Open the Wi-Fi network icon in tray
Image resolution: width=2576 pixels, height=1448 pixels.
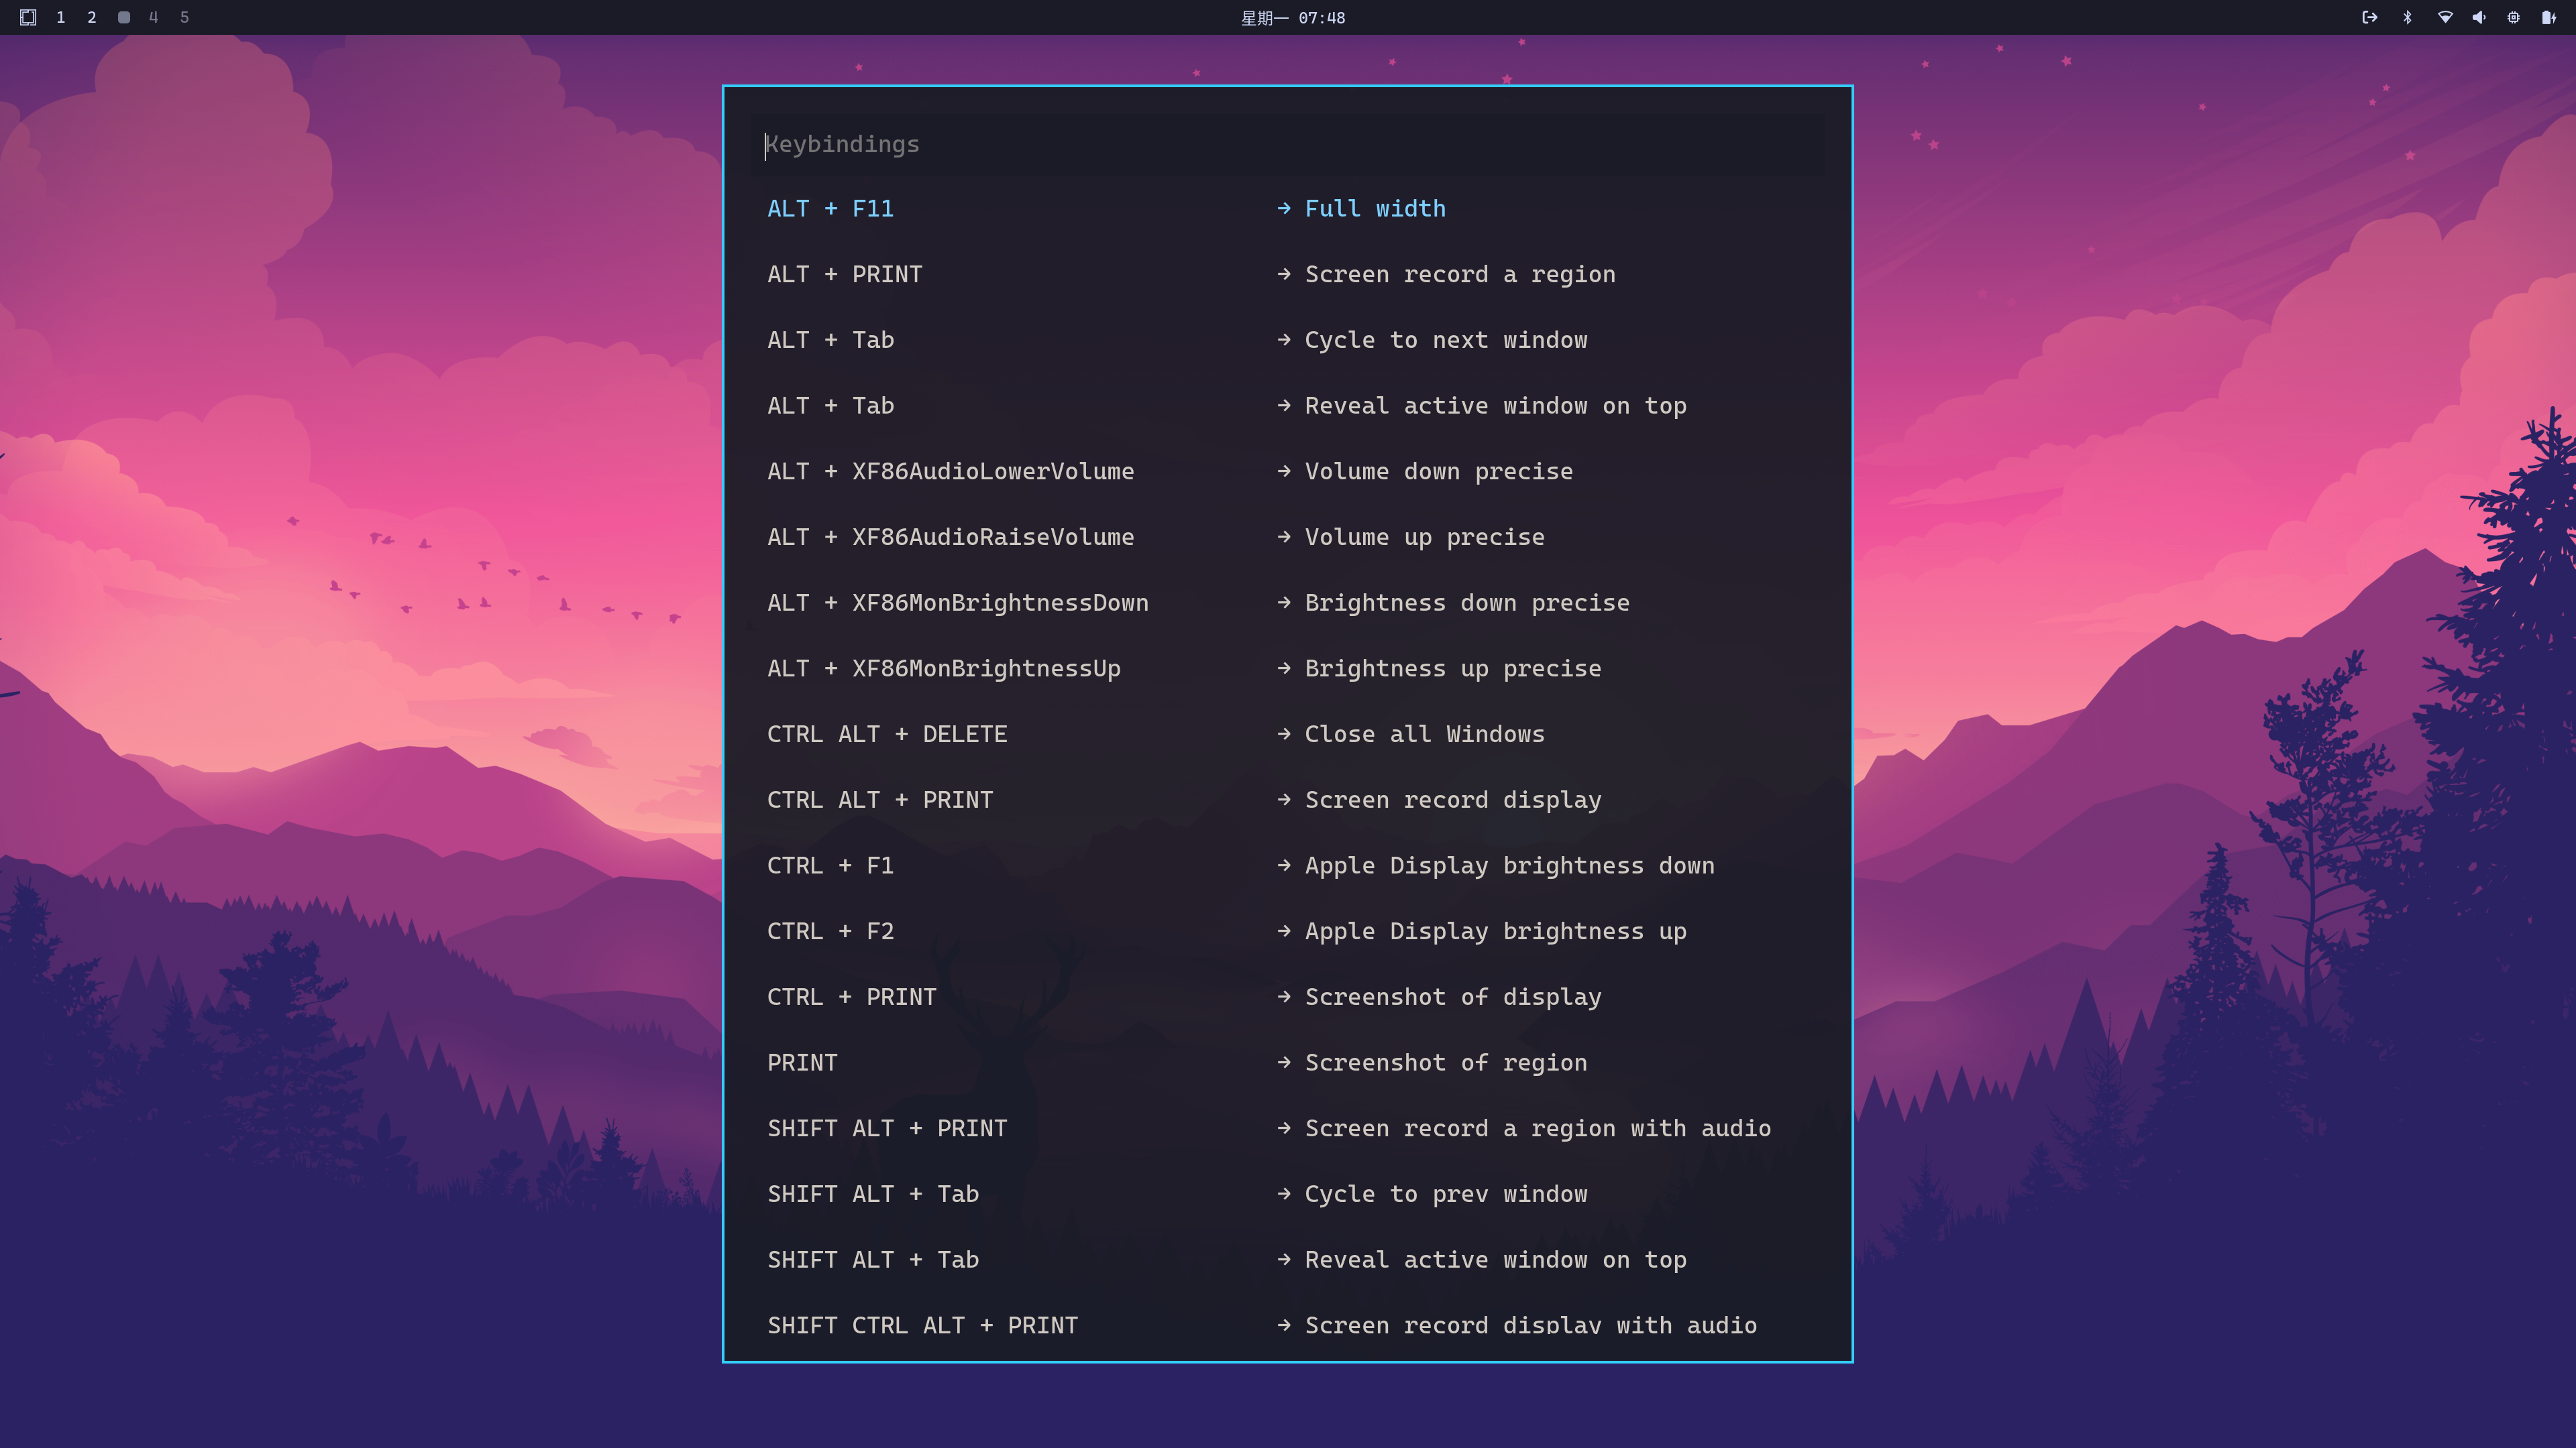tap(2445, 17)
